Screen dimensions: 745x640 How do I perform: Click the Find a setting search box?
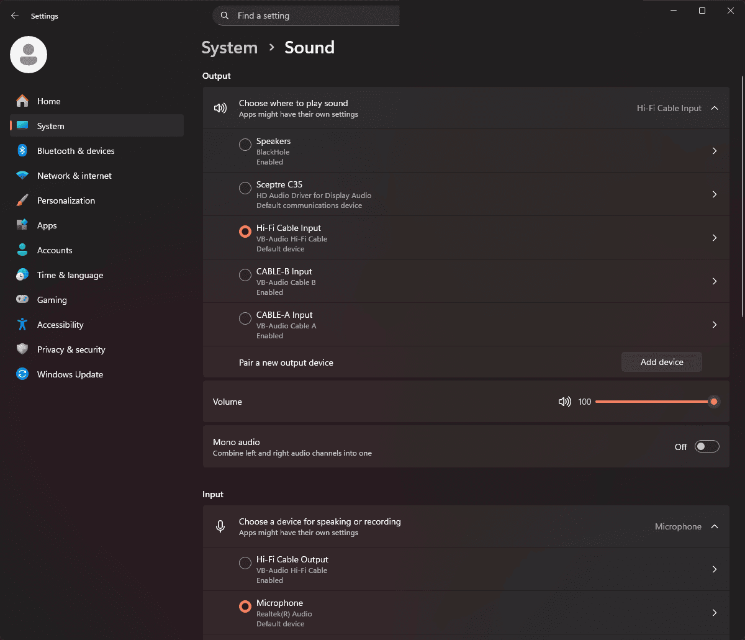coord(305,15)
